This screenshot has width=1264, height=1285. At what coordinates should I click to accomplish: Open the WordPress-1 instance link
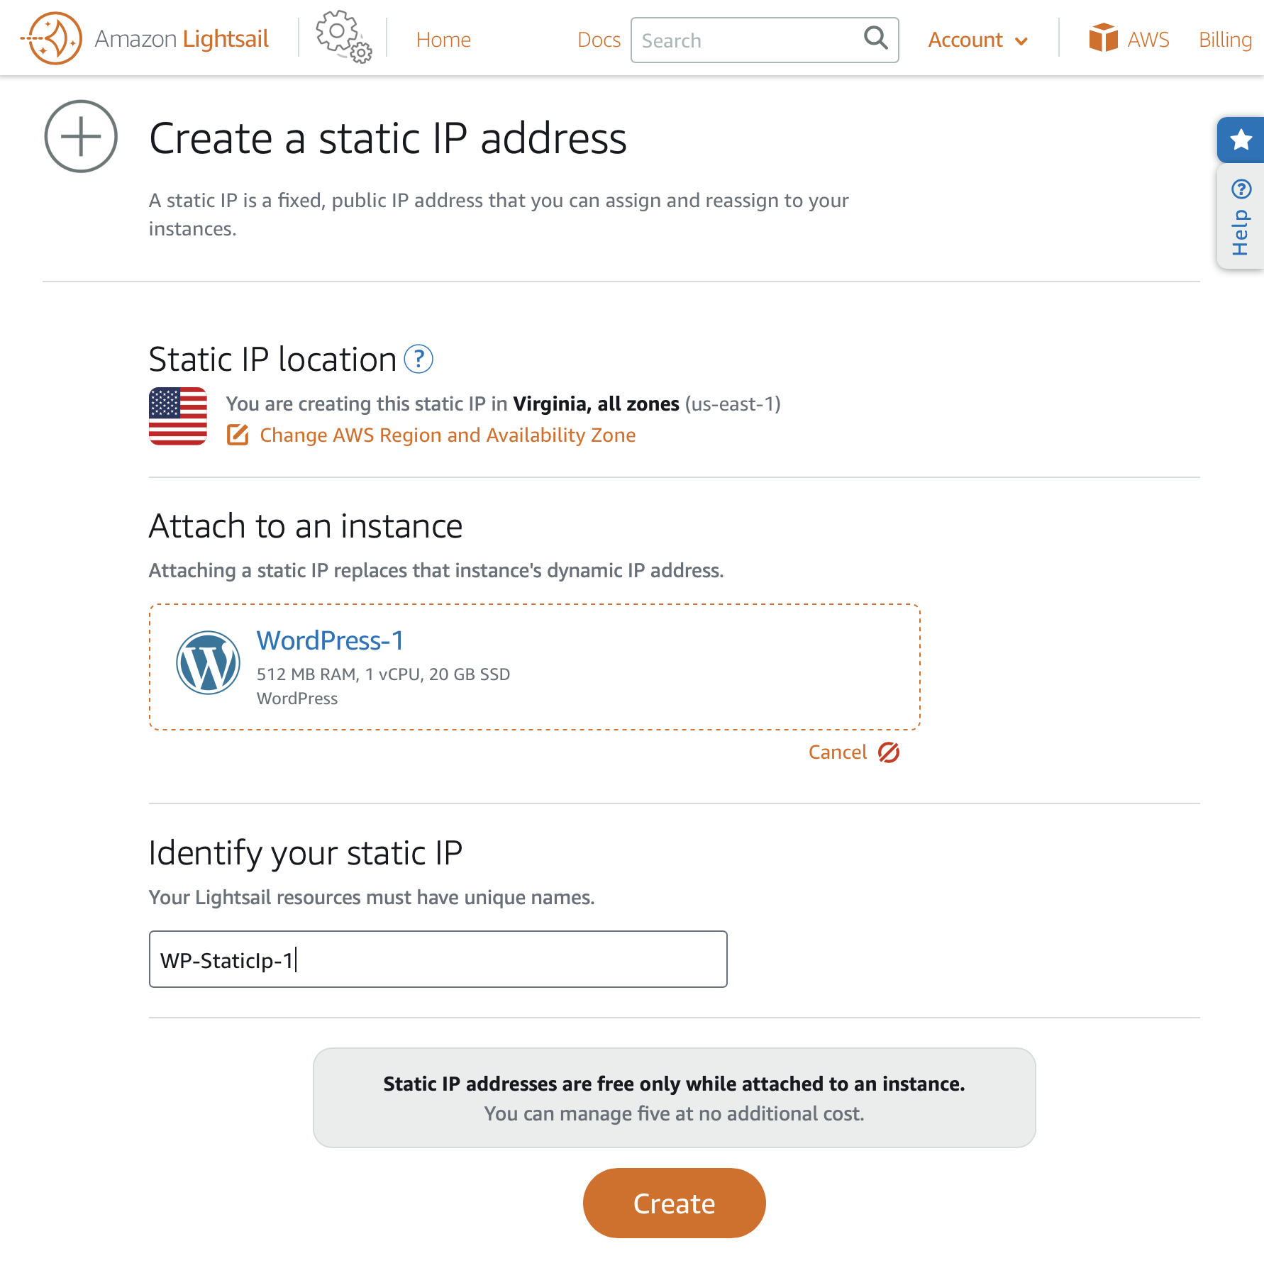click(x=330, y=640)
